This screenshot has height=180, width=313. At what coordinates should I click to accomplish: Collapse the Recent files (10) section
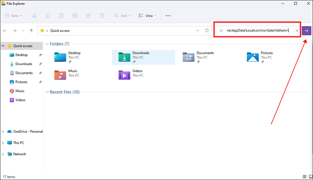point(48,92)
